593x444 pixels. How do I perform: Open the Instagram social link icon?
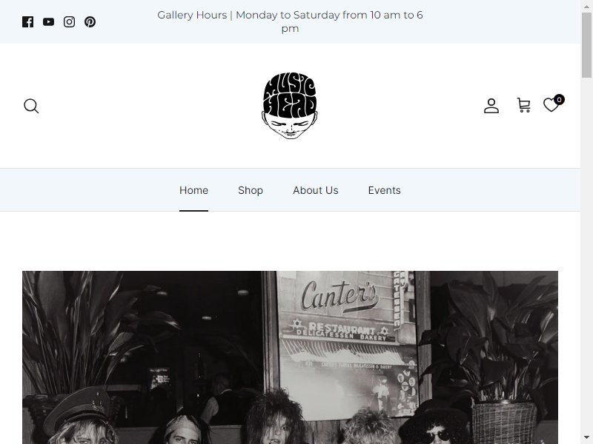coord(69,22)
